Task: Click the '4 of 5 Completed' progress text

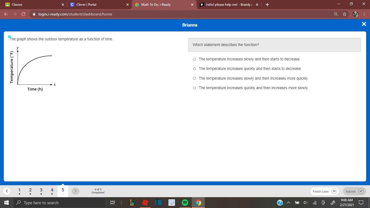Action: pyautogui.click(x=98, y=191)
